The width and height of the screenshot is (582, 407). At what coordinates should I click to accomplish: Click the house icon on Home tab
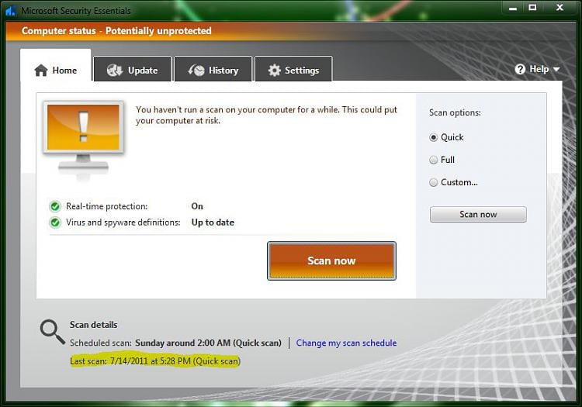click(x=41, y=70)
